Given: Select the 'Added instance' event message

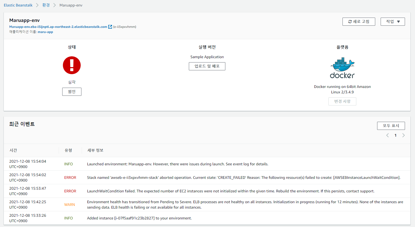Looking at the screenshot, I should point(139,218).
